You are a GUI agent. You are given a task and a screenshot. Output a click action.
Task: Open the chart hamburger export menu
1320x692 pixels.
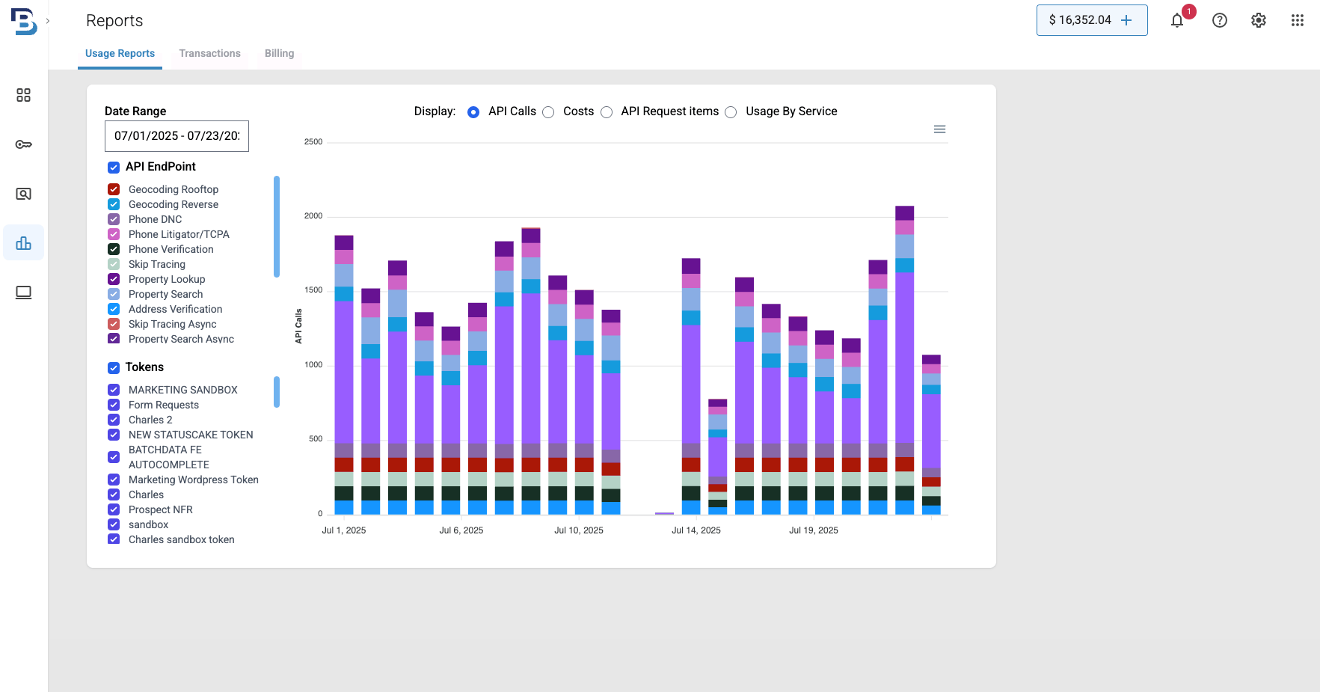pyautogui.click(x=940, y=129)
